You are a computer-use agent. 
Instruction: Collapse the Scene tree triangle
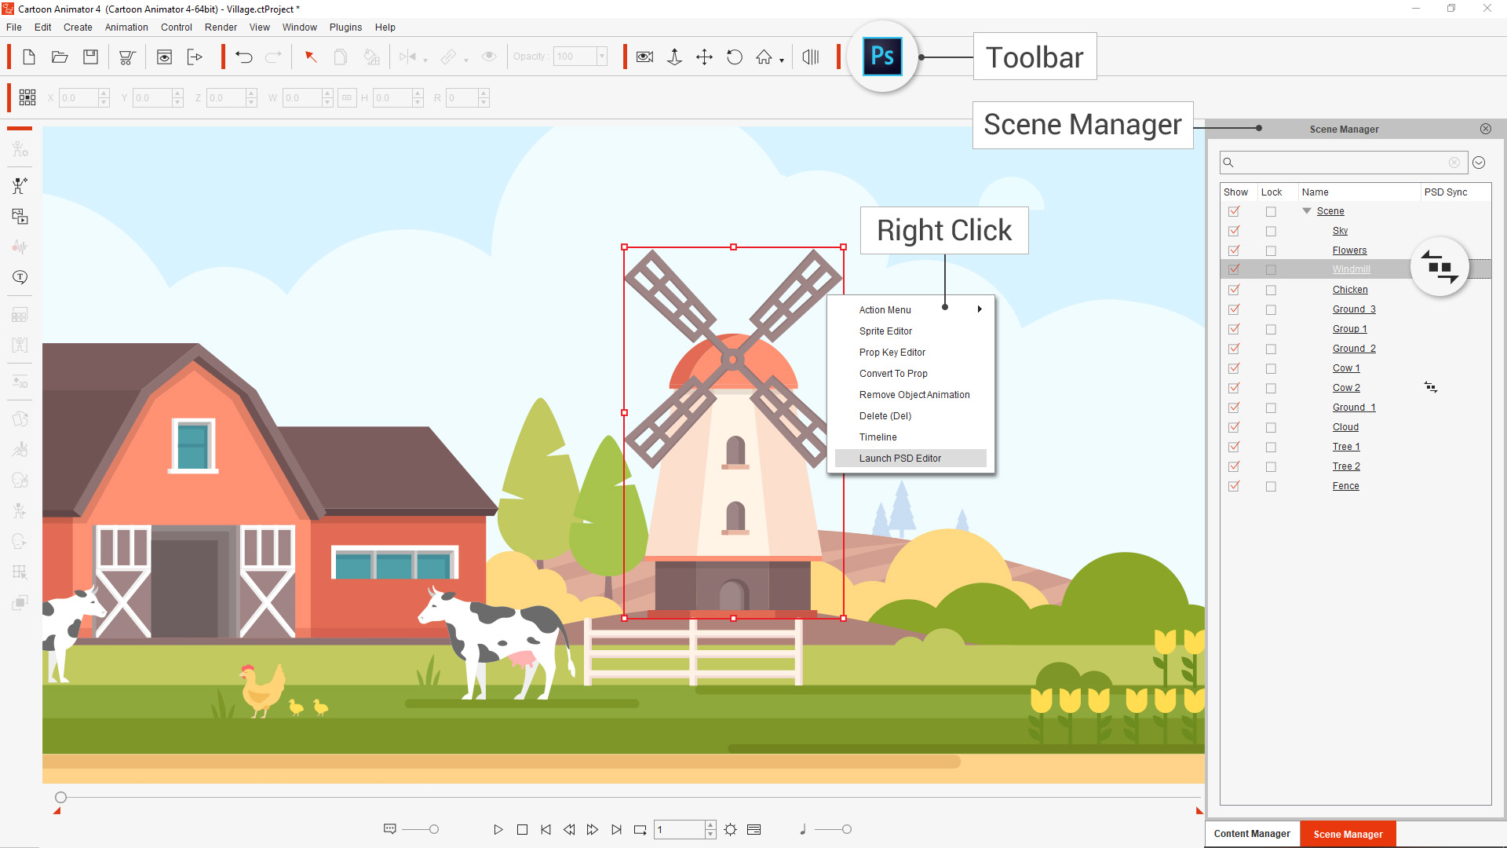(x=1307, y=210)
